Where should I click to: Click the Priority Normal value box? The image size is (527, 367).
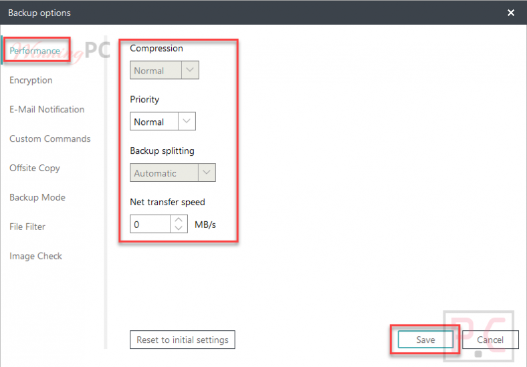click(154, 121)
